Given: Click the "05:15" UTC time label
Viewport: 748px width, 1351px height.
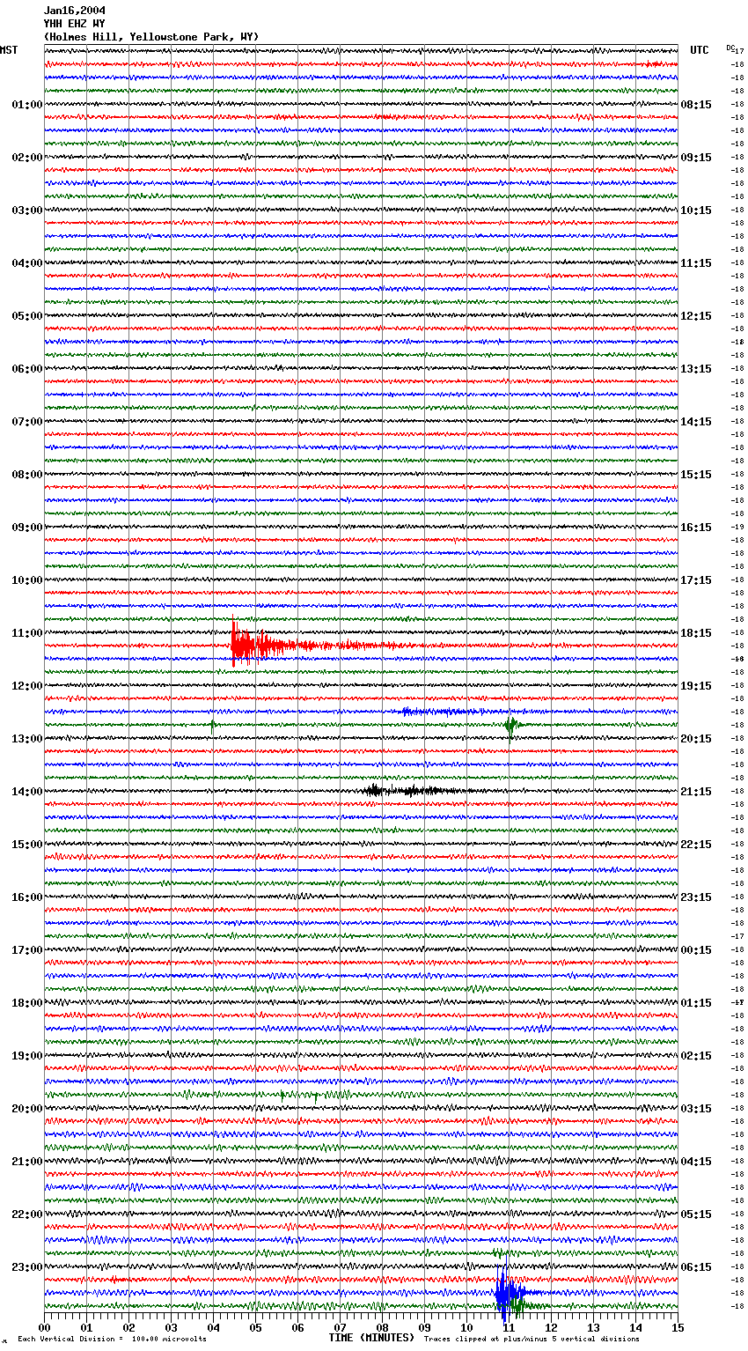Looking at the screenshot, I should coord(696,1214).
